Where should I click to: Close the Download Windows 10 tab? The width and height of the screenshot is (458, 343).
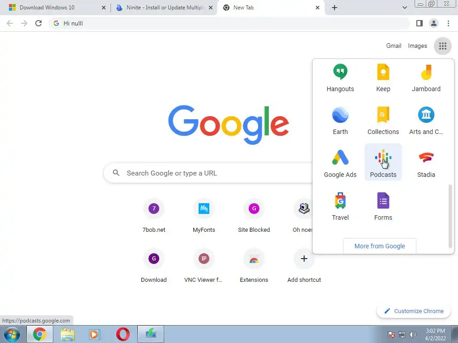pos(103,8)
